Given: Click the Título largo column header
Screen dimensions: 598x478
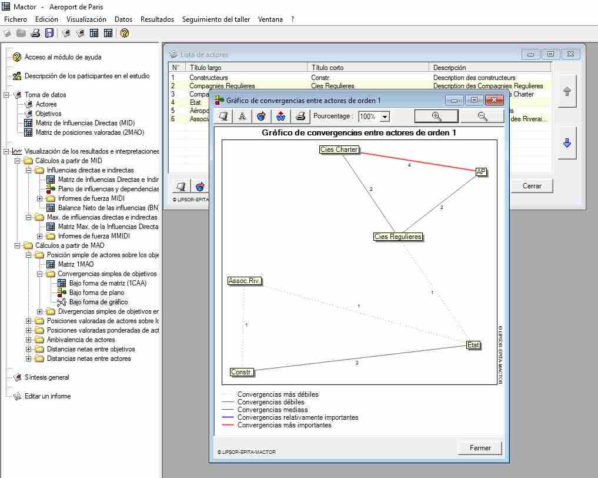Looking at the screenshot, I should [246, 68].
